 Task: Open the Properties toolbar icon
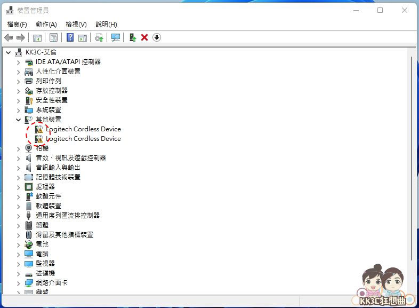pos(53,37)
